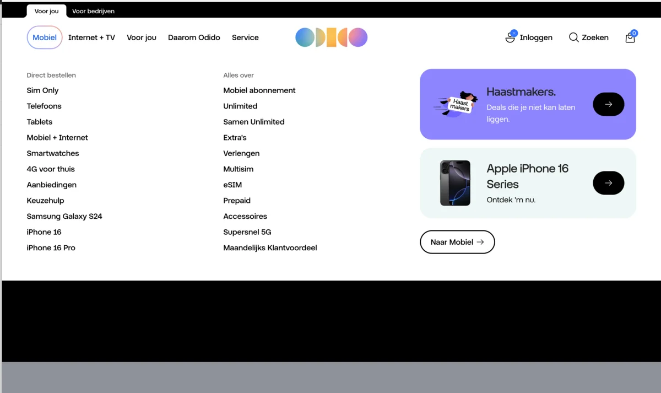Open the Sim Only link
This screenshot has width=661, height=393.
(x=42, y=90)
